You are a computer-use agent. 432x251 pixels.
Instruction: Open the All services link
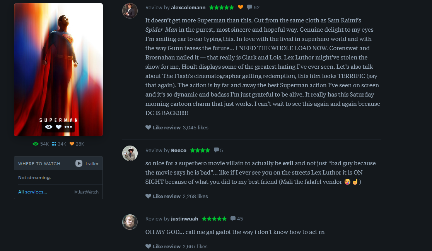pyautogui.click(x=32, y=192)
